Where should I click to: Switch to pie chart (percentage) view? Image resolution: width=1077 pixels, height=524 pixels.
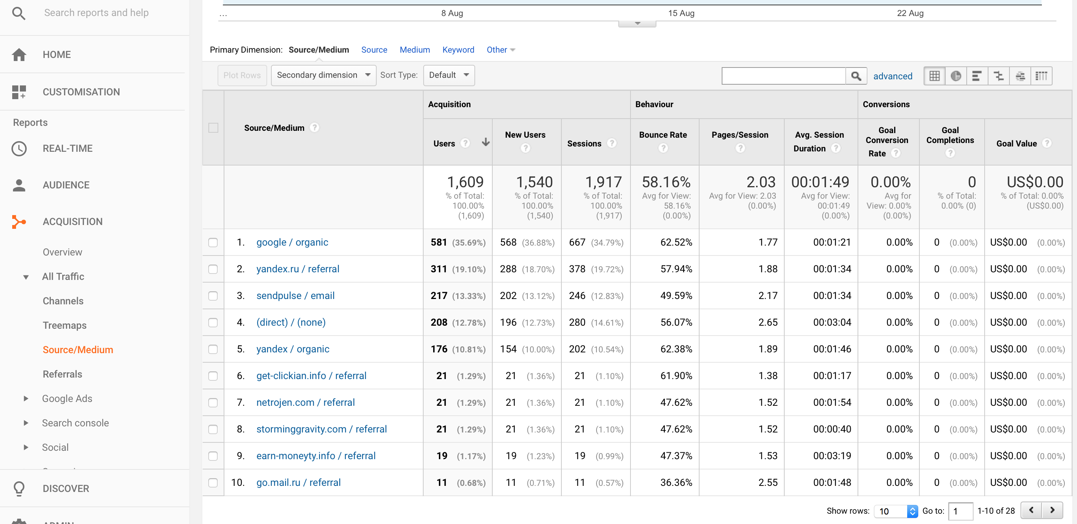coord(956,76)
